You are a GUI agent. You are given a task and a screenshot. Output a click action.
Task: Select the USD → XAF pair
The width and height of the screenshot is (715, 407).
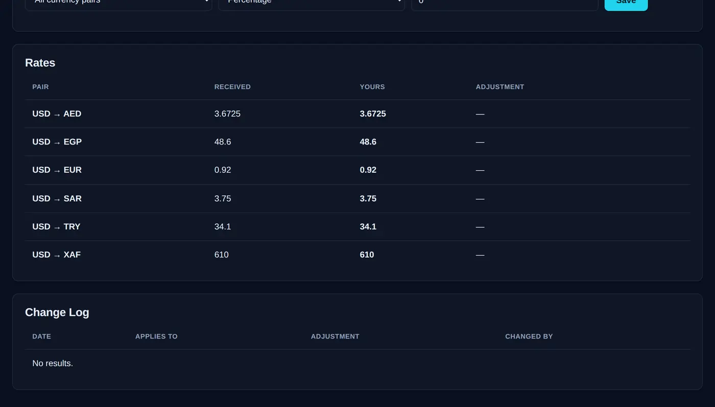click(x=56, y=255)
